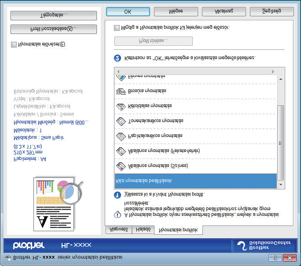Open the Nyomtatási profilok tab
The width and height of the screenshot is (301, 266).
[x=178, y=230]
